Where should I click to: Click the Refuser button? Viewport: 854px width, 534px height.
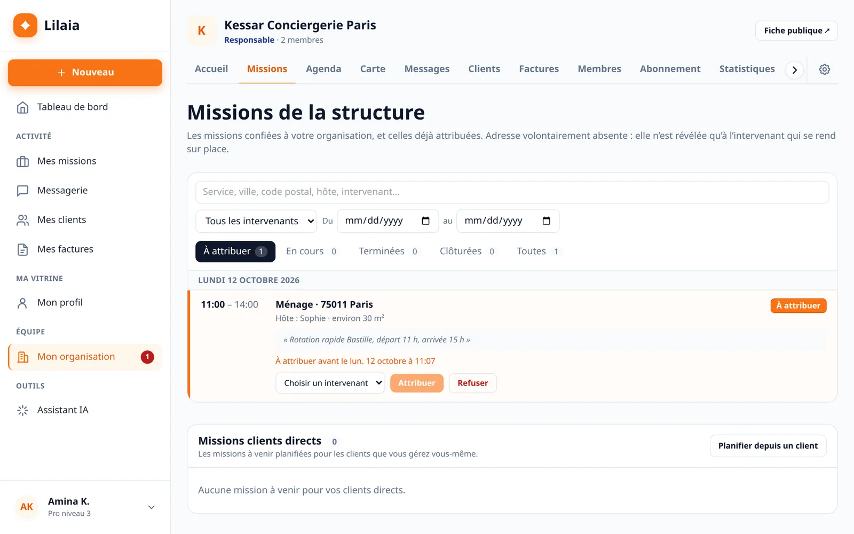pyautogui.click(x=473, y=383)
